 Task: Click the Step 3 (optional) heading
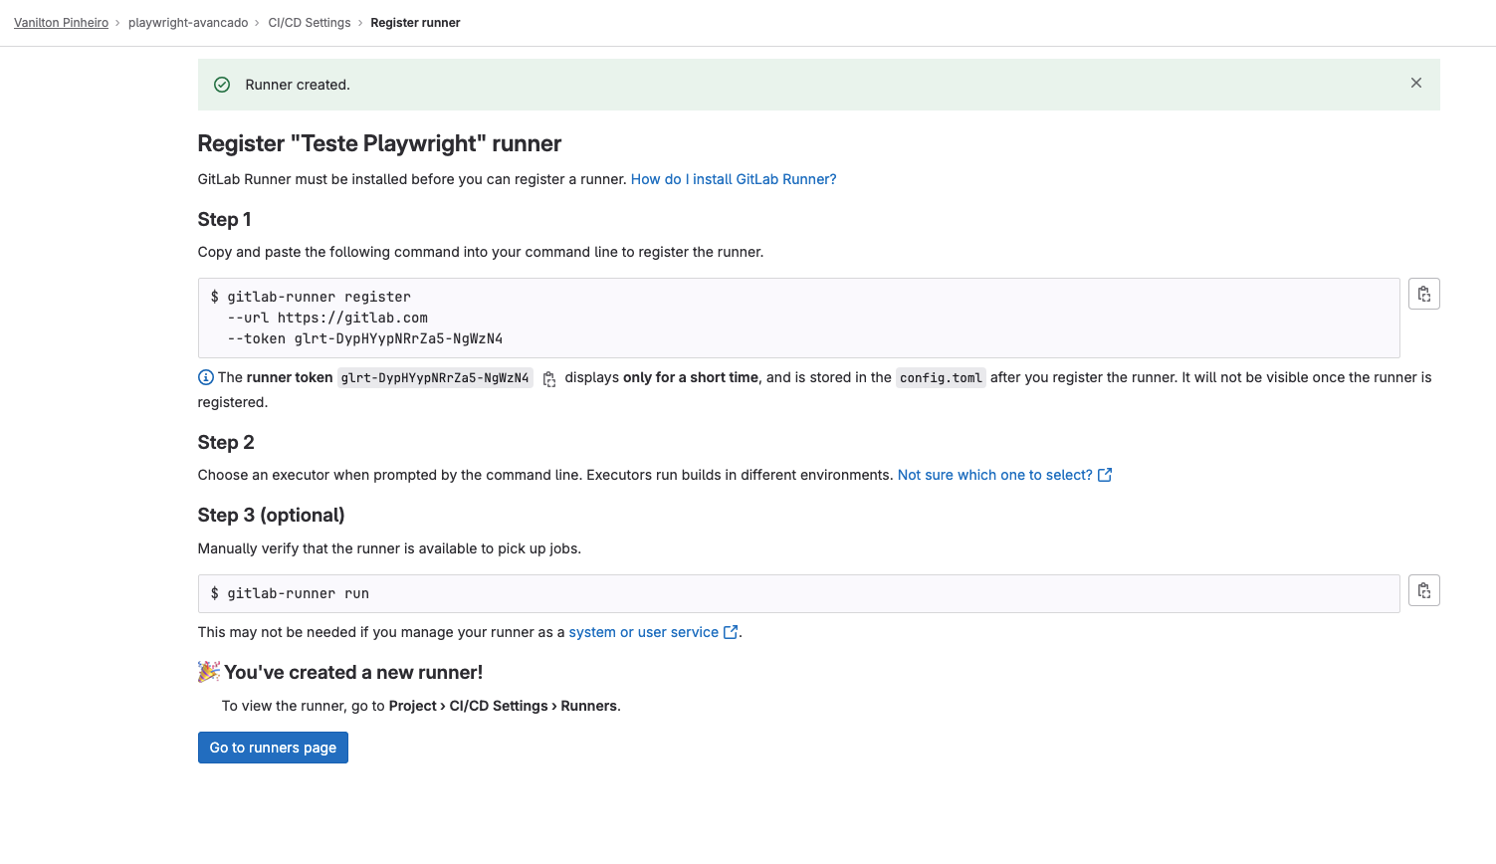pyautogui.click(x=271, y=515)
